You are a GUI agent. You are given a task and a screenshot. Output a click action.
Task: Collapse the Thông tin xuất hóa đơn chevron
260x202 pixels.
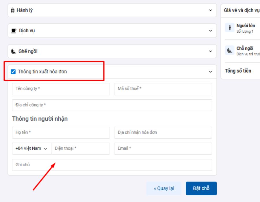[210, 72]
